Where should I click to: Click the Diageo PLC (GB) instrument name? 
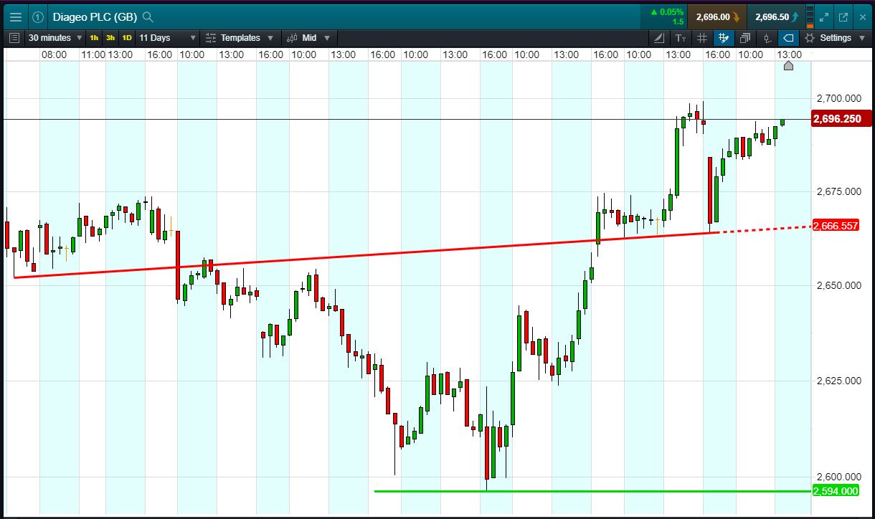pos(95,16)
